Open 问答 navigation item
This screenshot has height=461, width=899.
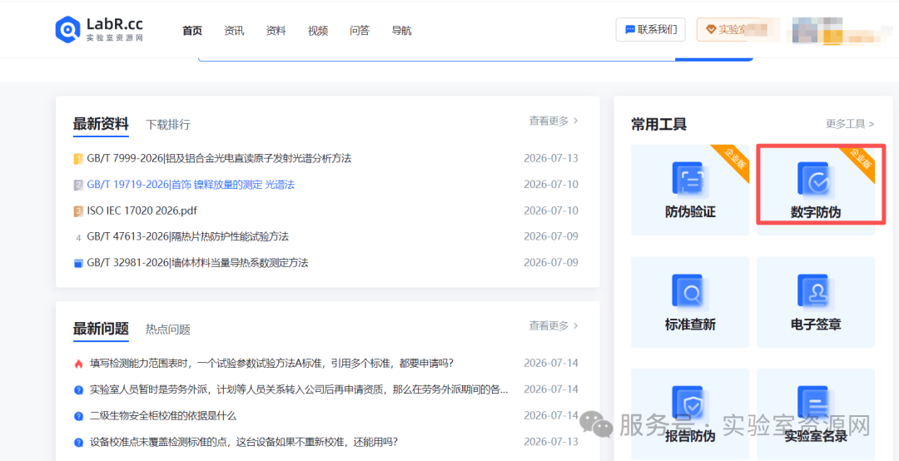point(360,31)
